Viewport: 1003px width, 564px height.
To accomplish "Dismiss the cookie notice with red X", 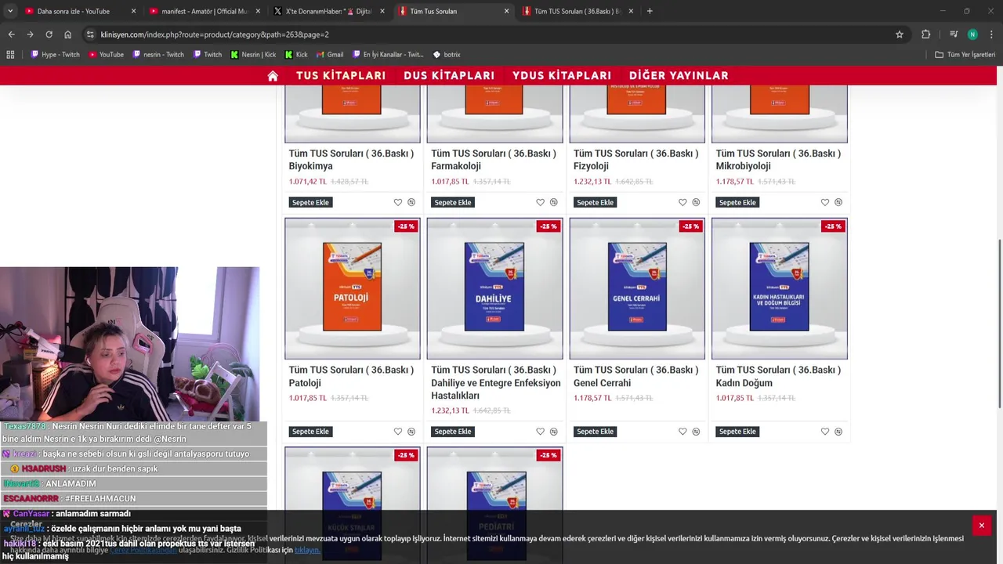I will (981, 526).
